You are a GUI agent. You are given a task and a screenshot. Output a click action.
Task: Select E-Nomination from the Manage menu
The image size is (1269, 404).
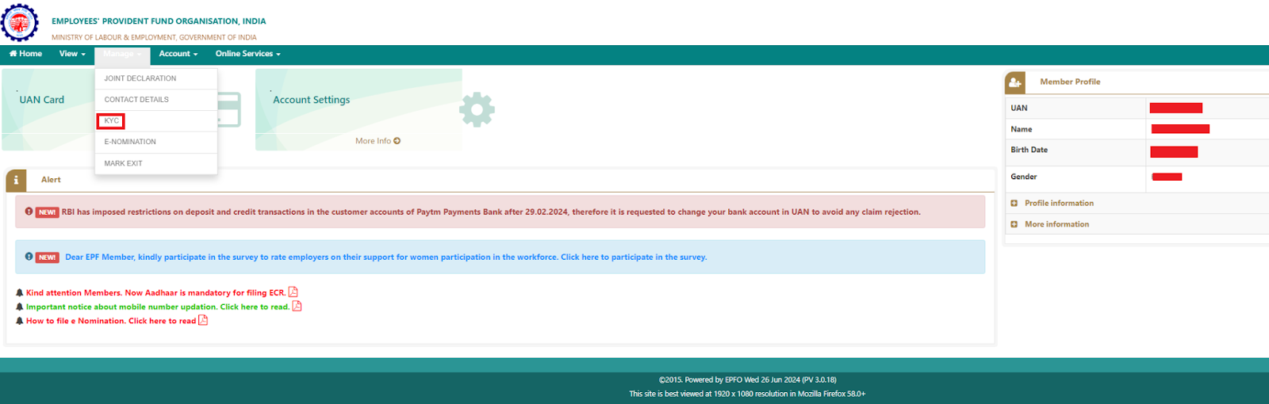(x=130, y=142)
